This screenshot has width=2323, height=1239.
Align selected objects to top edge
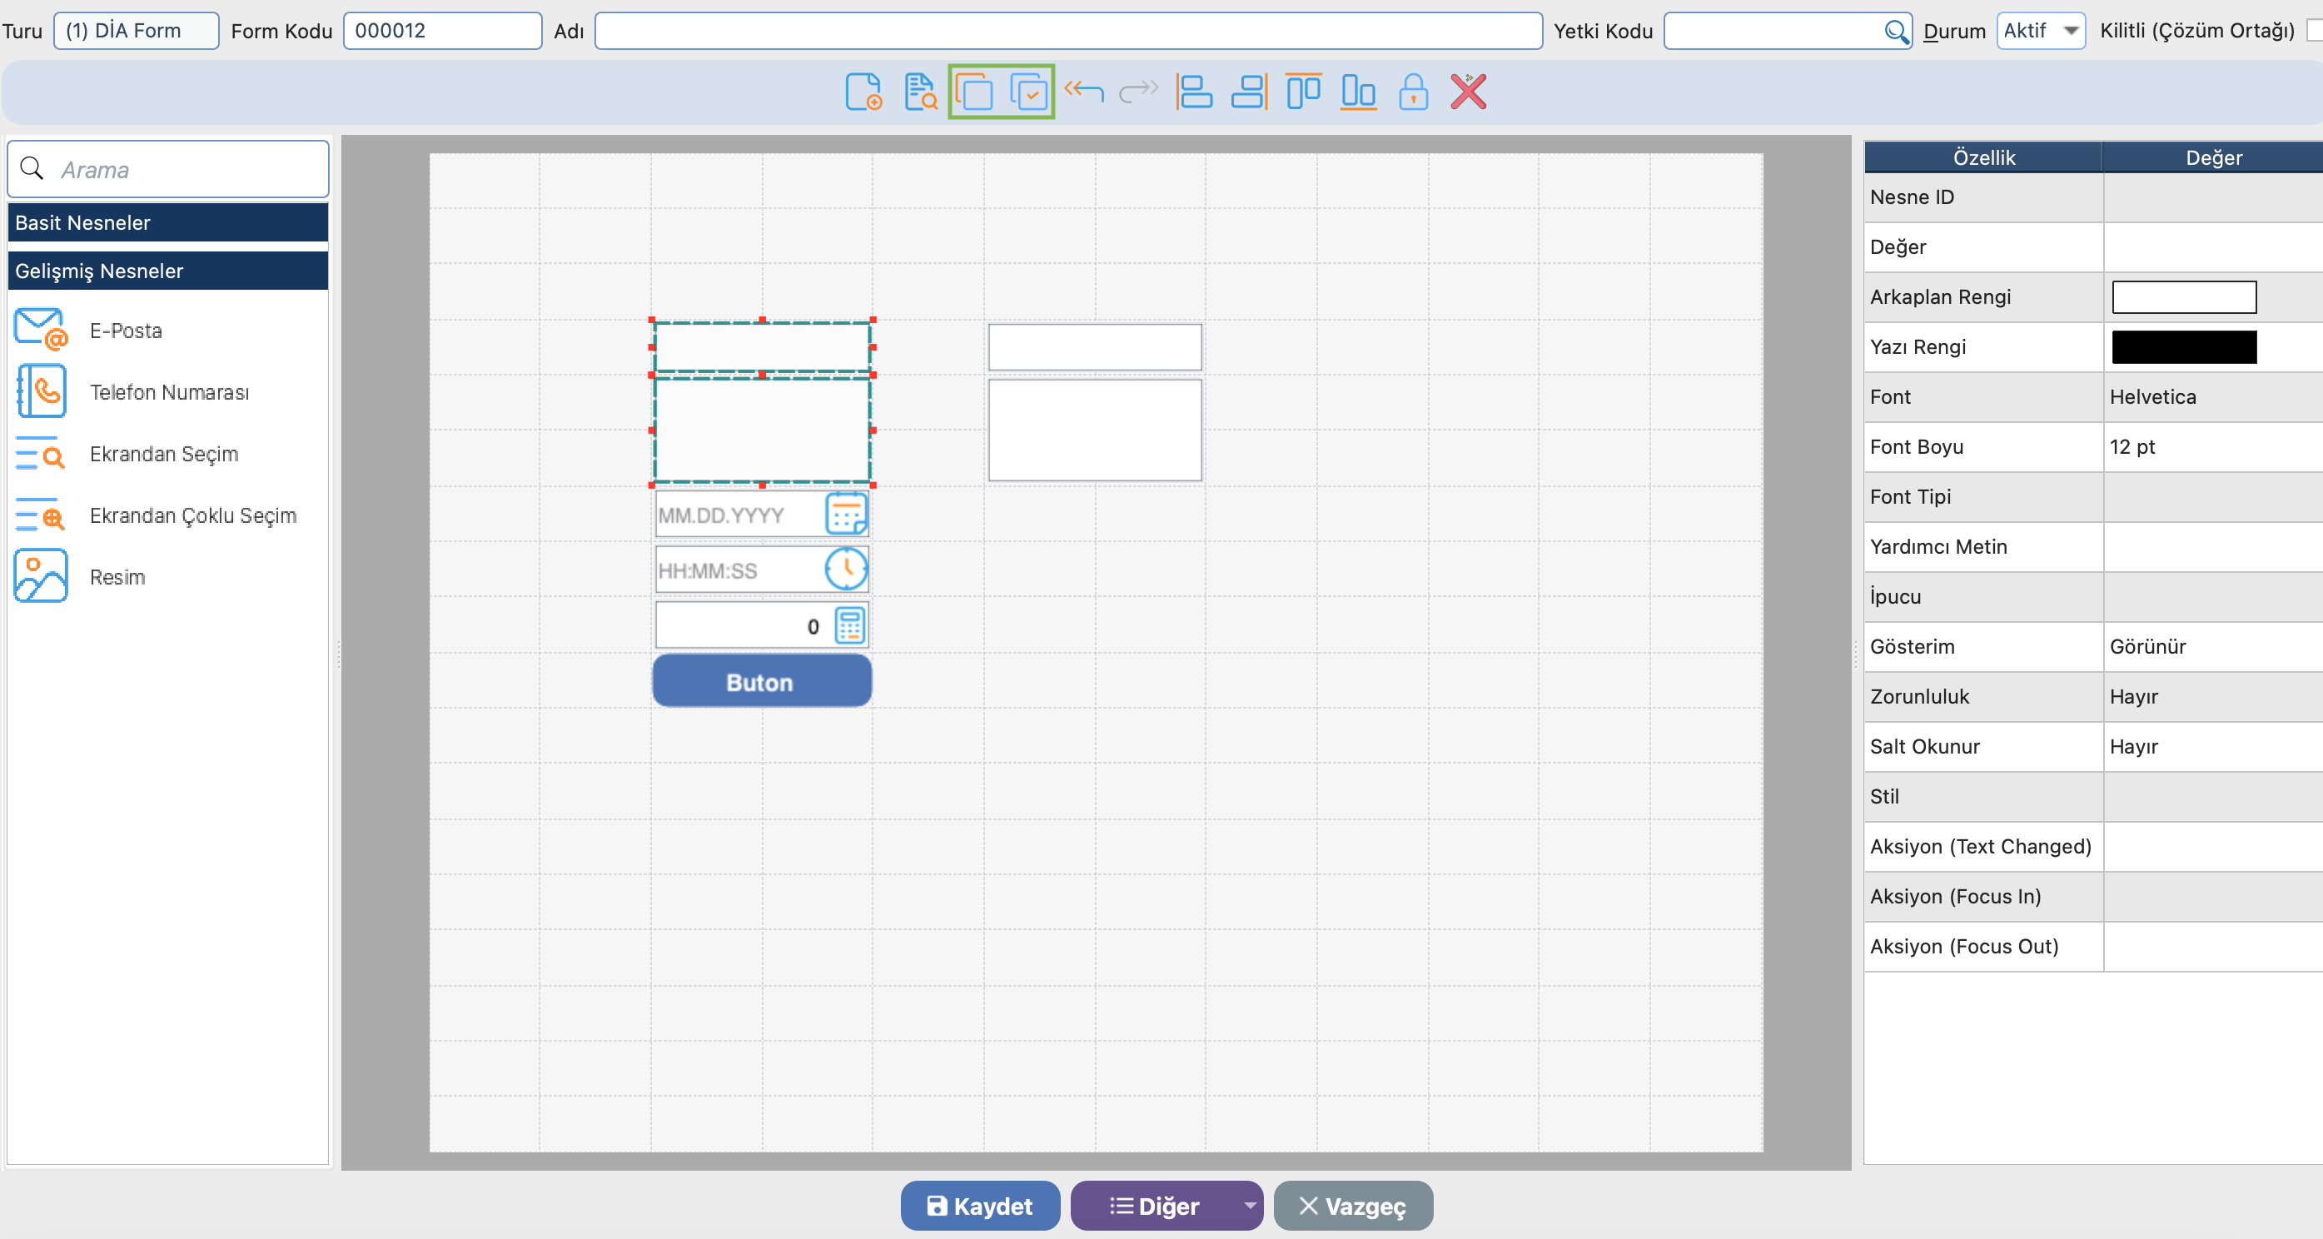(1303, 92)
